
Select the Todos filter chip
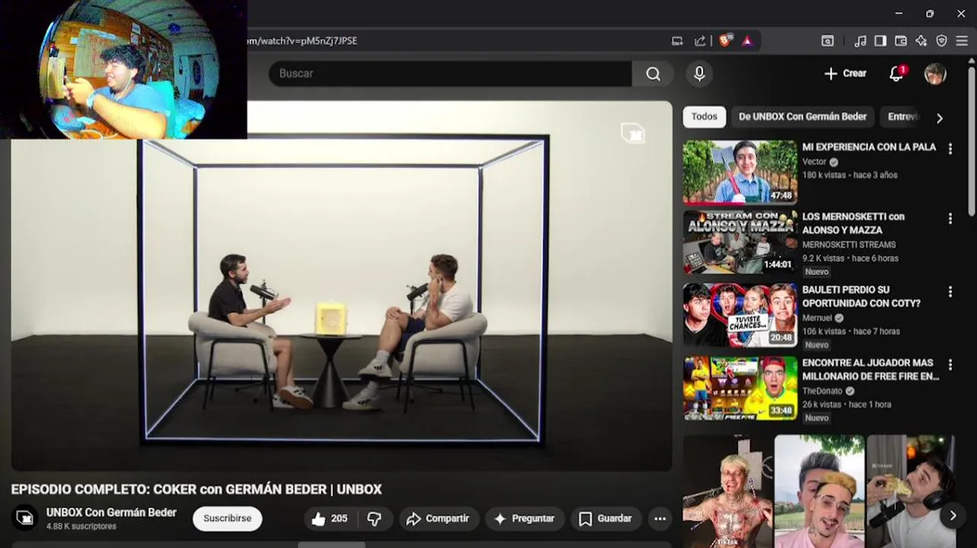704,117
